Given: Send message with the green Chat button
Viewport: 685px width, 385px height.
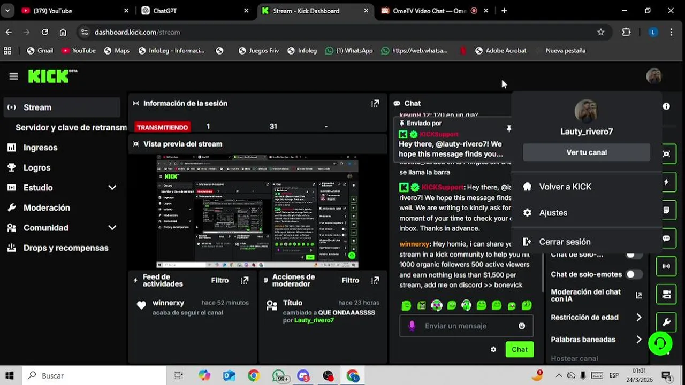Looking at the screenshot, I should pyautogui.click(x=519, y=349).
